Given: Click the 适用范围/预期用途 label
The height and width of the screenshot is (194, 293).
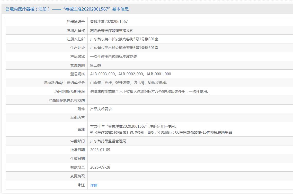Looking at the screenshot, I should click(69, 91).
